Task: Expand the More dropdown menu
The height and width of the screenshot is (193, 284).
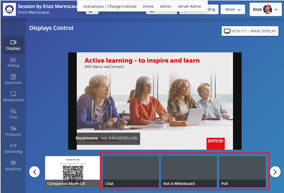Action: click(x=233, y=9)
